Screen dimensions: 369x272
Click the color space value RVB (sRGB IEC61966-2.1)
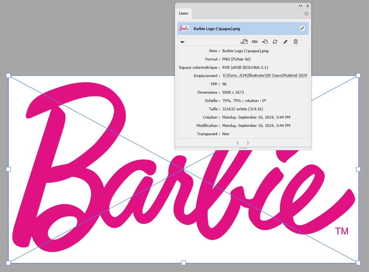[245, 67]
